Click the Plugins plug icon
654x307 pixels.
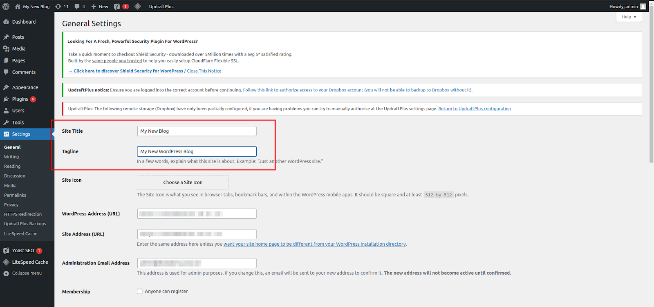pyautogui.click(x=6, y=99)
